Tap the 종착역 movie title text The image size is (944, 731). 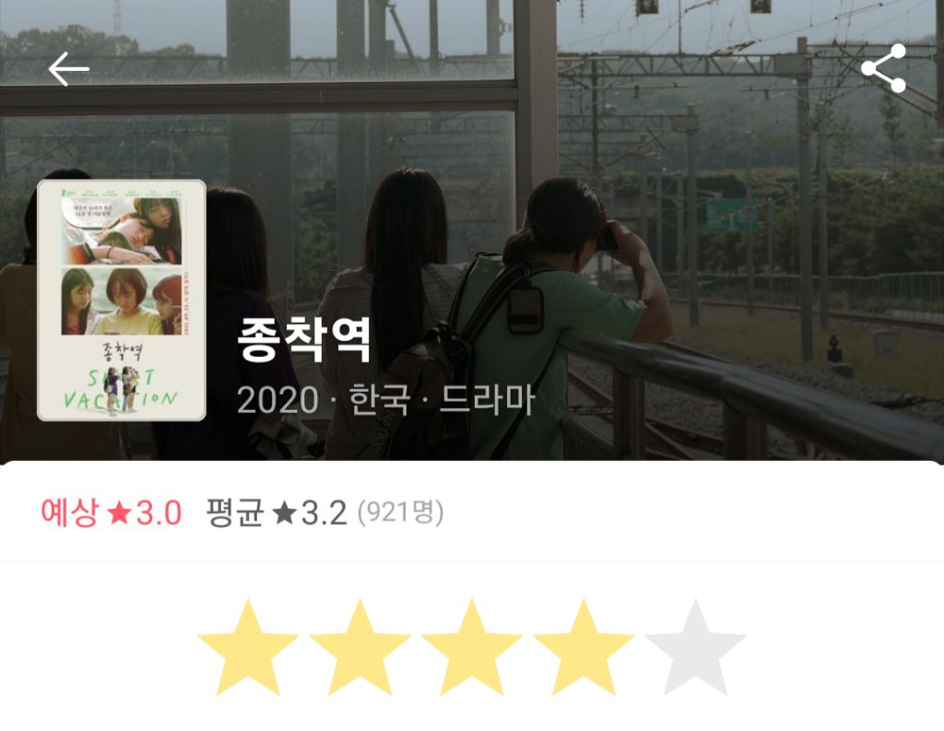click(x=304, y=340)
